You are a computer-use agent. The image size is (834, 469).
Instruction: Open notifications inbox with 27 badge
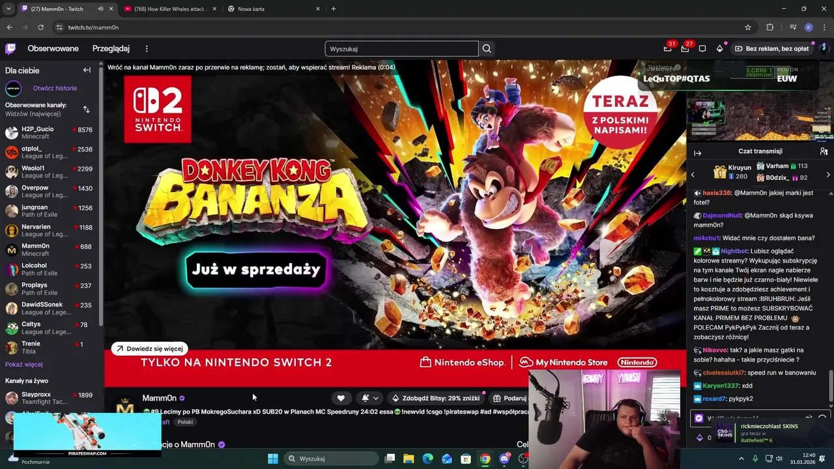click(685, 48)
